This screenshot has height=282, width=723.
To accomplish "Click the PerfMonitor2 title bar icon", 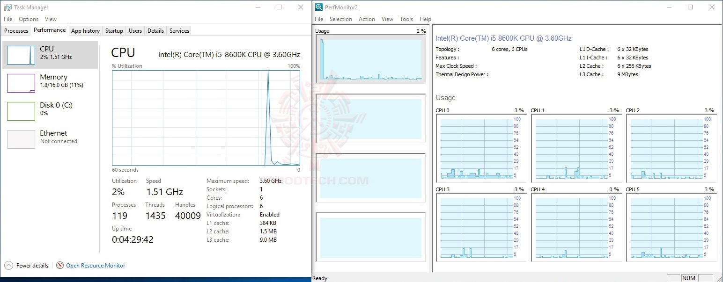I will tap(319, 7).
